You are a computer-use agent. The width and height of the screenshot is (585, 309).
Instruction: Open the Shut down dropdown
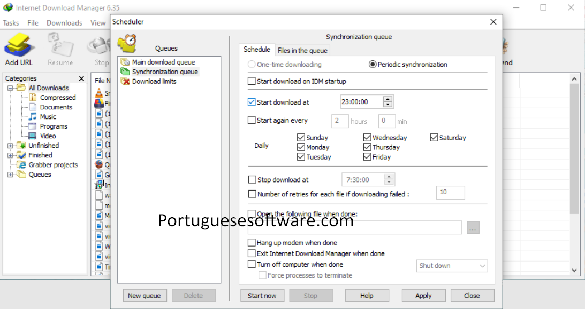coord(452,266)
